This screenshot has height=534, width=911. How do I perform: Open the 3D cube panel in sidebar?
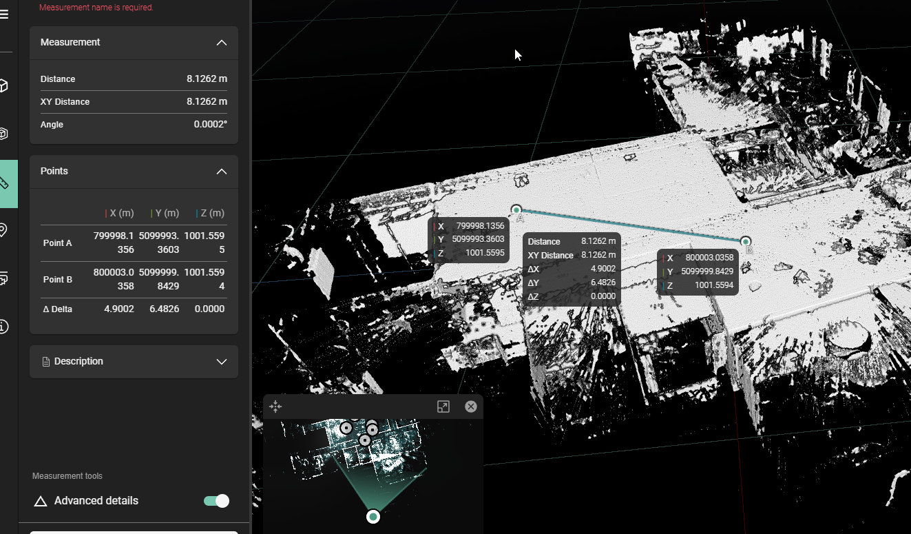click(x=4, y=85)
